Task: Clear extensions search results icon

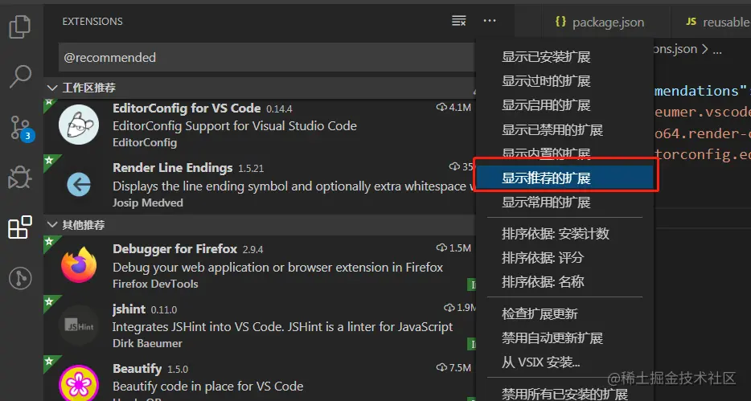Action: coord(459,21)
